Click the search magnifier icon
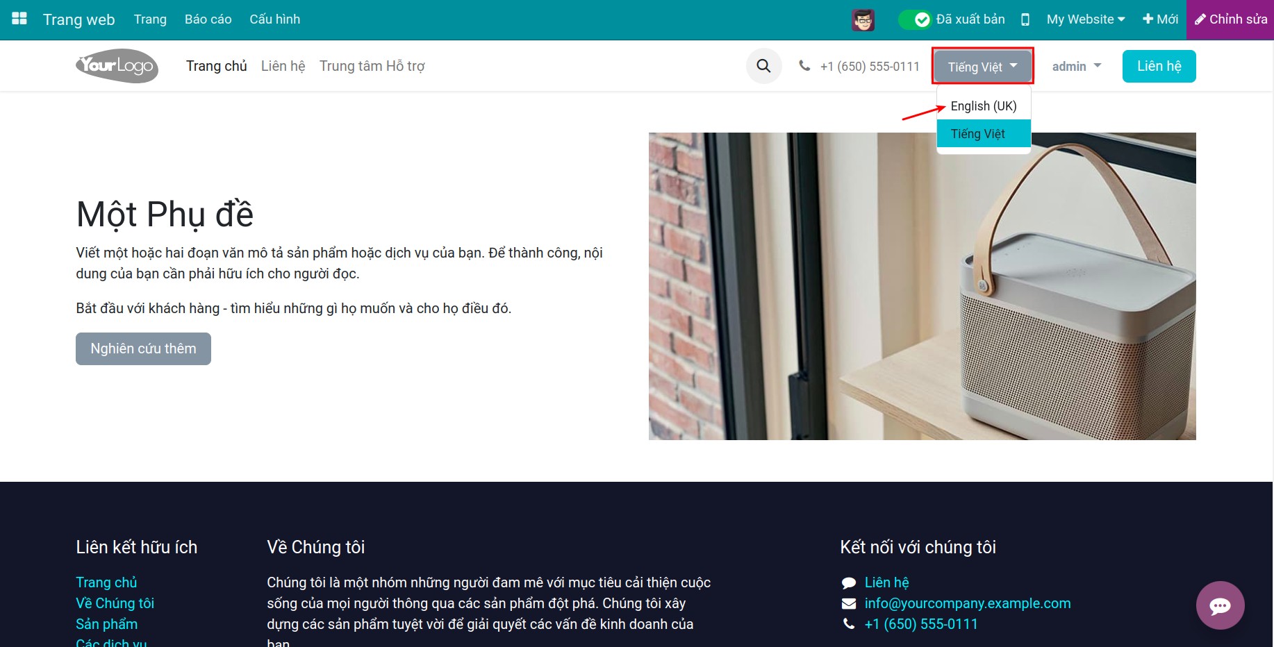 [763, 66]
